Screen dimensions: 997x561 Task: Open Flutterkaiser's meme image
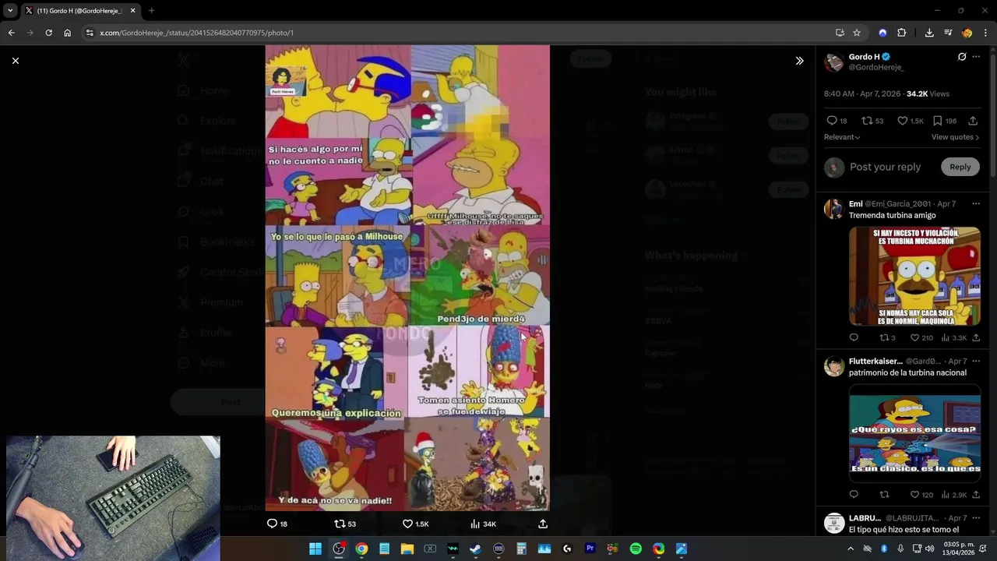[914, 433]
